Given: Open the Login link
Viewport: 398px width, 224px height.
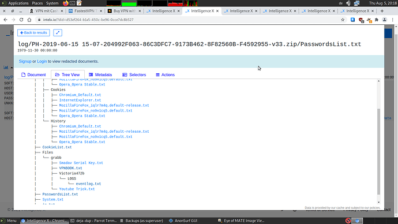Looking at the screenshot, I should pos(42,61).
